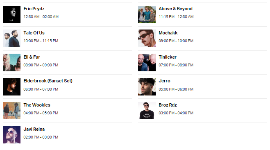Select Tale Of Us artist image
Image resolution: width=270 pixels, height=150 pixels.
click(11, 39)
